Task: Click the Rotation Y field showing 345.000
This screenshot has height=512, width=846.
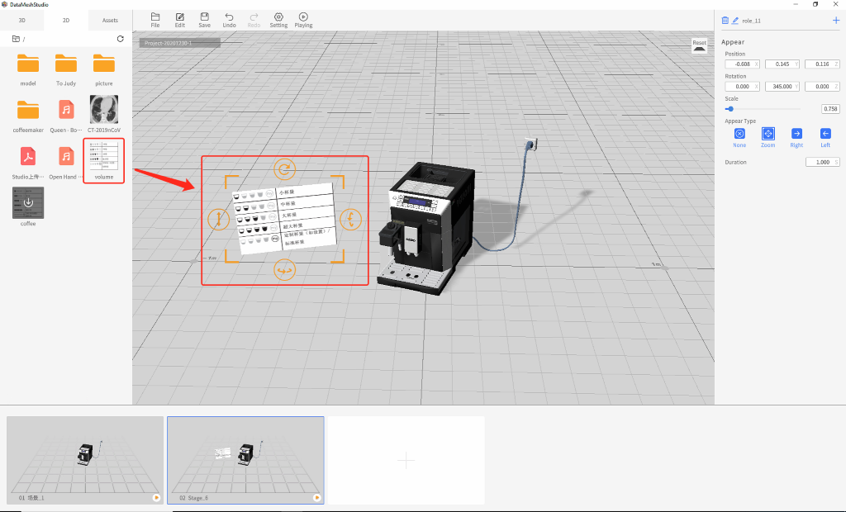Action: (782, 87)
